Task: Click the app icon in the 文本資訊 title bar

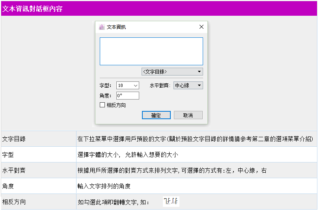Action: point(102,27)
